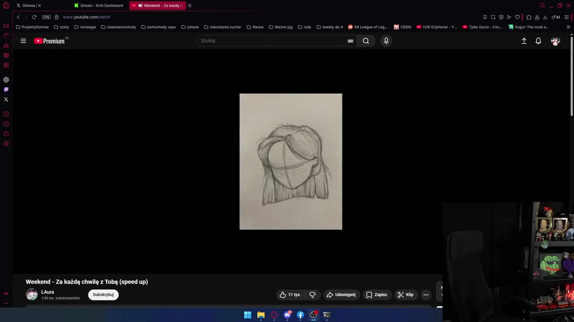The image size is (574, 322).
Task: Open the ad blocker shield icon
Action: click(x=501, y=17)
